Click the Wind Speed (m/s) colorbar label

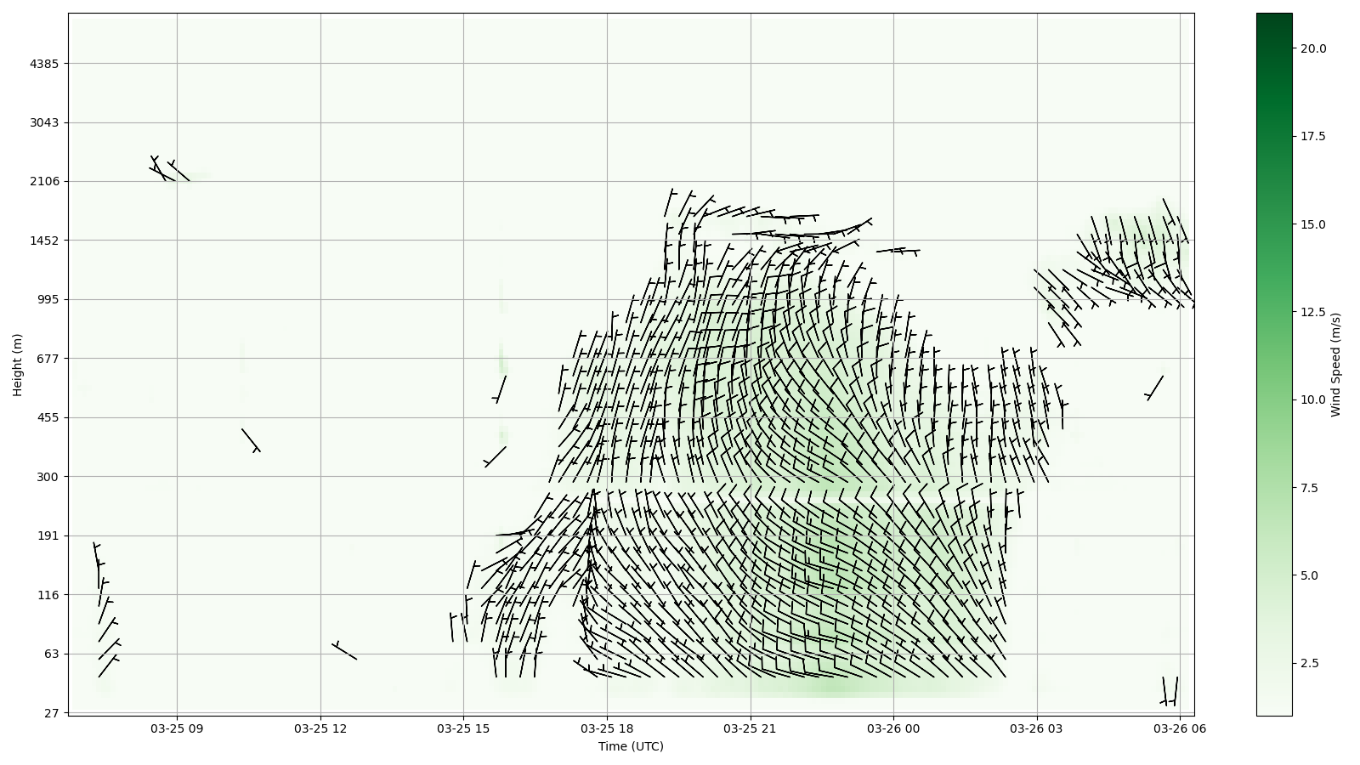click(x=1335, y=365)
